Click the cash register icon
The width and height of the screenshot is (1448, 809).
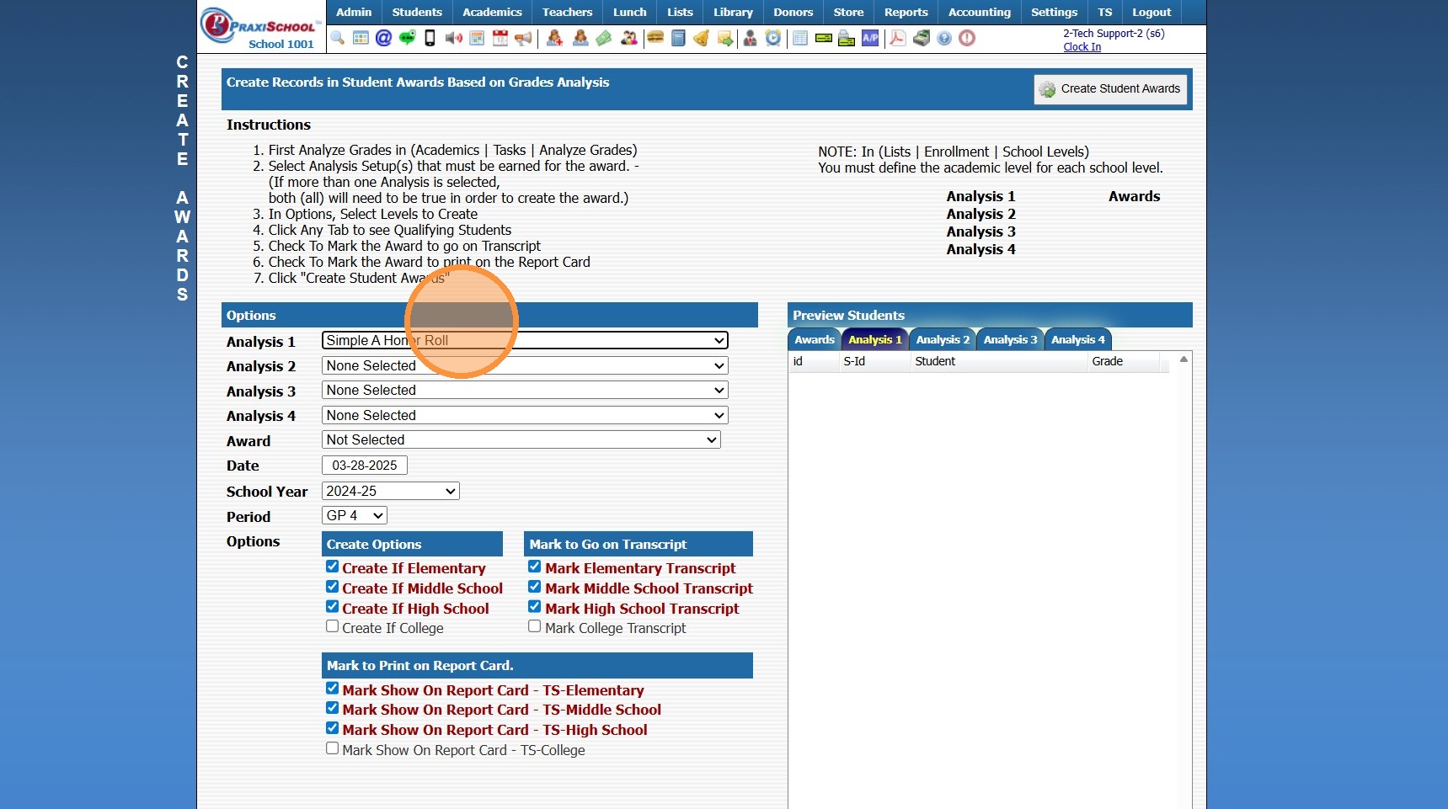coord(922,38)
